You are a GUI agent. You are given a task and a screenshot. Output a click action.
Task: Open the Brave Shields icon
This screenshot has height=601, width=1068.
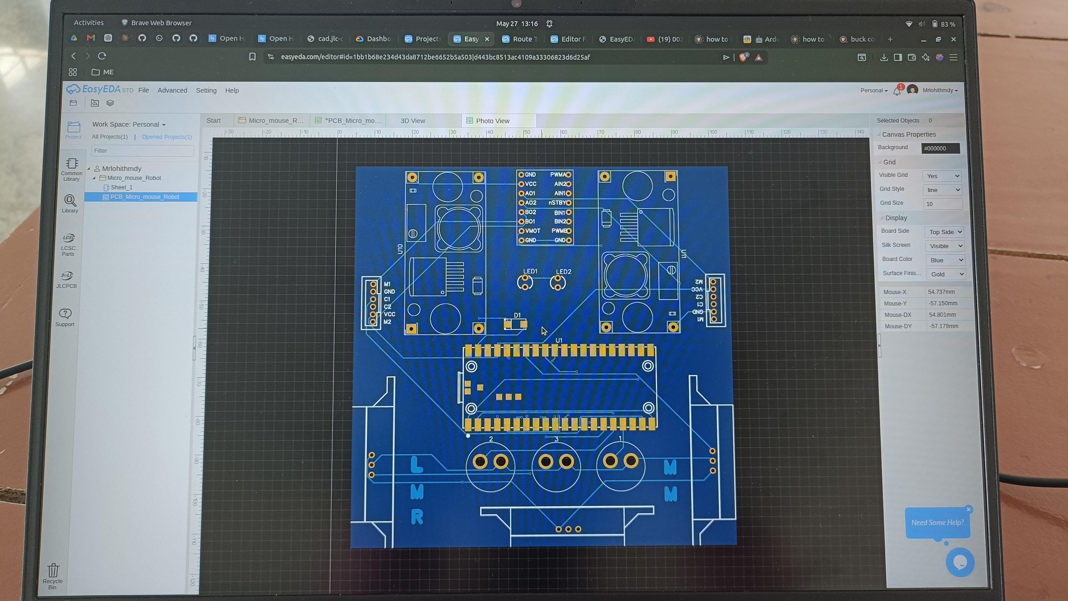[743, 57]
